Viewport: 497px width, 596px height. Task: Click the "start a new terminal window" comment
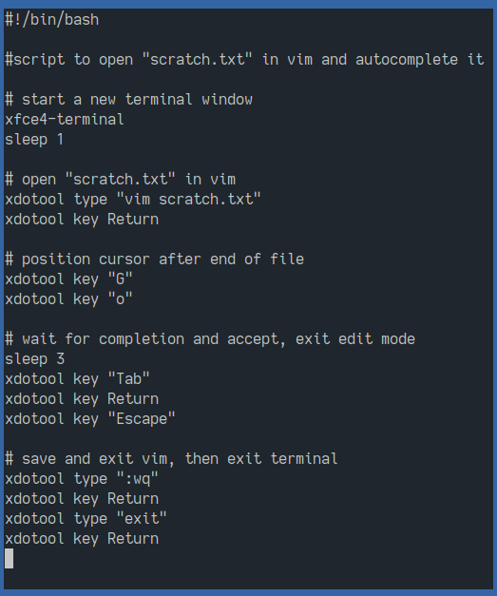[x=129, y=100]
